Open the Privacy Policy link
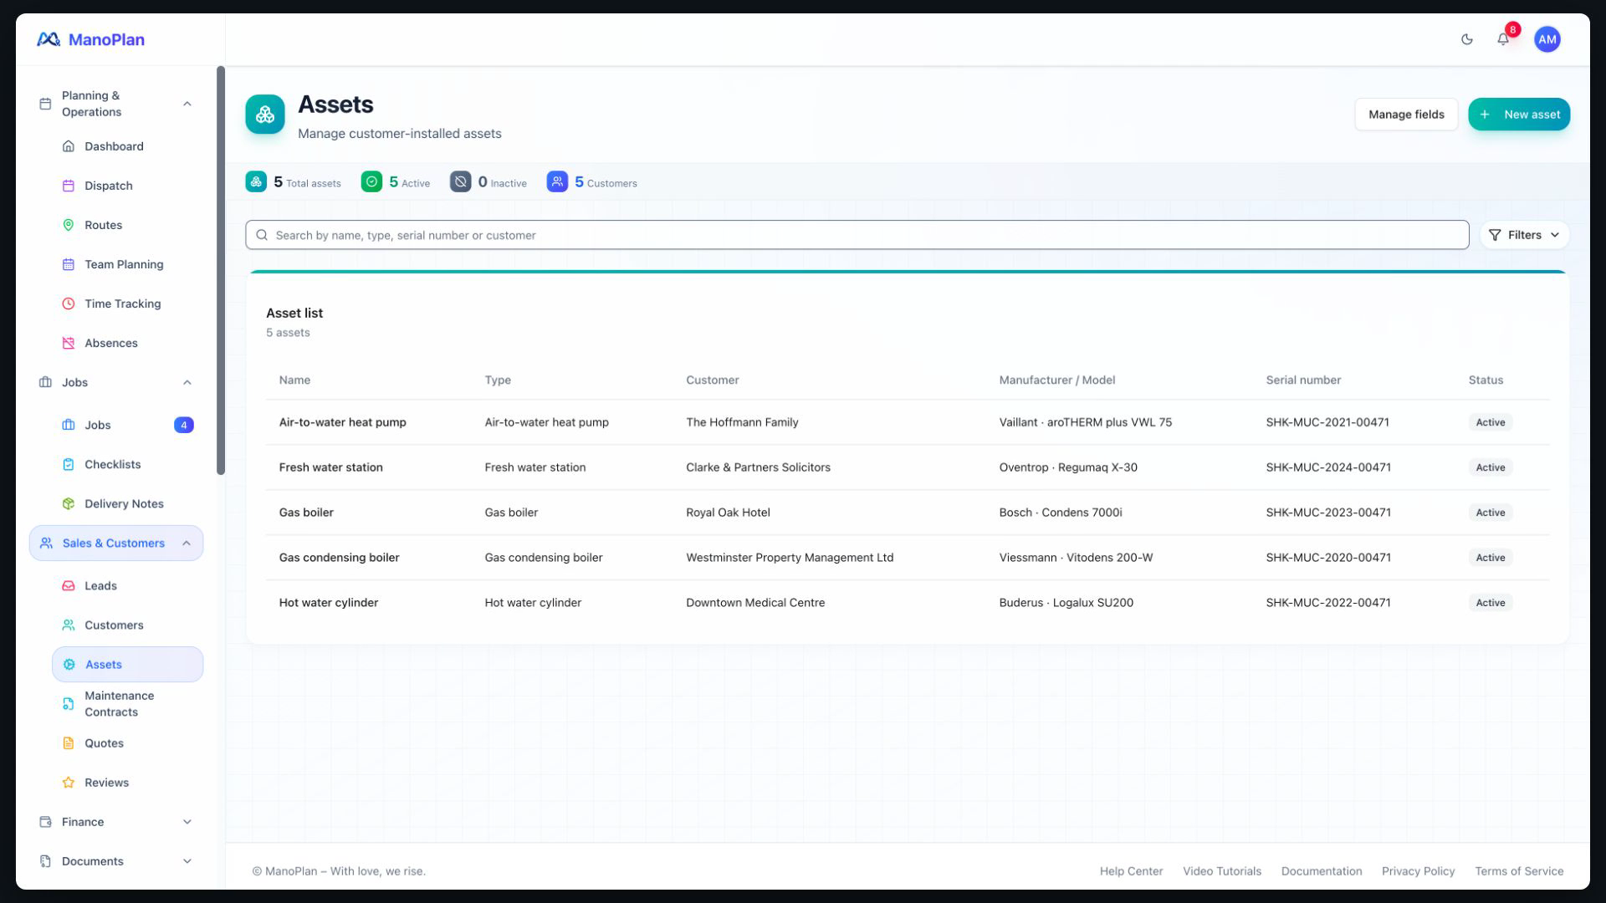 pos(1418,871)
